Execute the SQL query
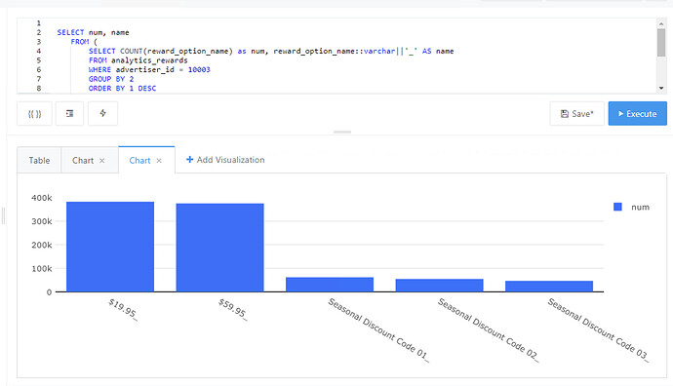This screenshot has width=673, height=386. click(x=637, y=114)
